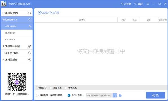This screenshot has width=168, height=101.
Task: Expand the PDF扫描件识别 section
Action: [17, 46]
